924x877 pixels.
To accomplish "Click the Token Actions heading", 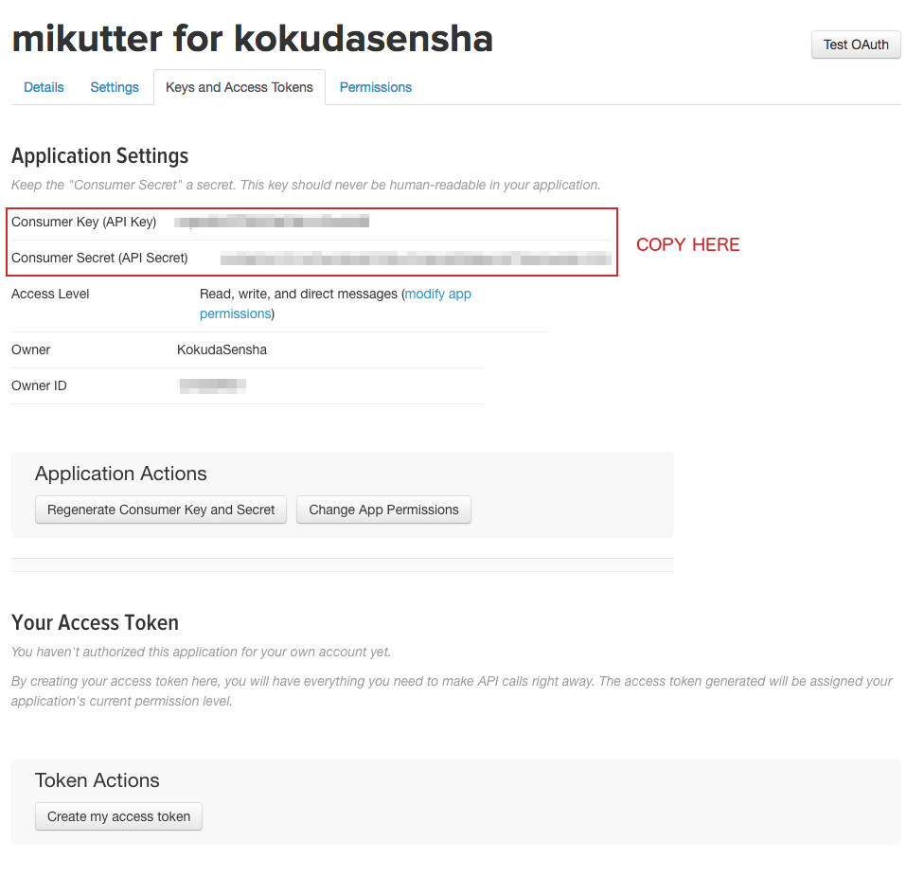I will tap(98, 780).
